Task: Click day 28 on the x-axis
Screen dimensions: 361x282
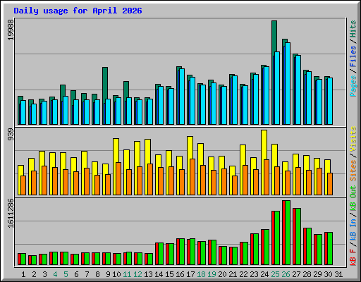Action: pos(307,274)
